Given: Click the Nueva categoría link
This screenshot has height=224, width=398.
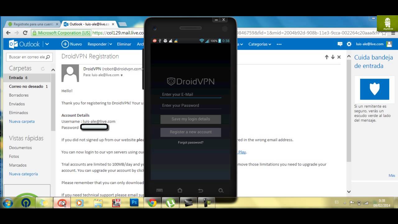Looking at the screenshot, I should pyautogui.click(x=23, y=174).
